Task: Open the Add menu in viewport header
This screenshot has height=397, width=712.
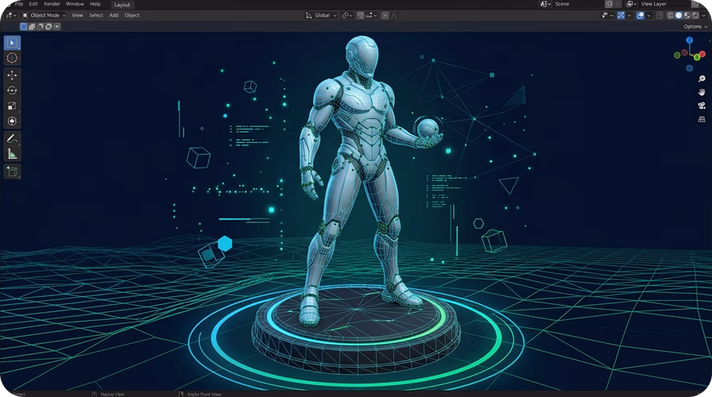Action: [x=114, y=15]
